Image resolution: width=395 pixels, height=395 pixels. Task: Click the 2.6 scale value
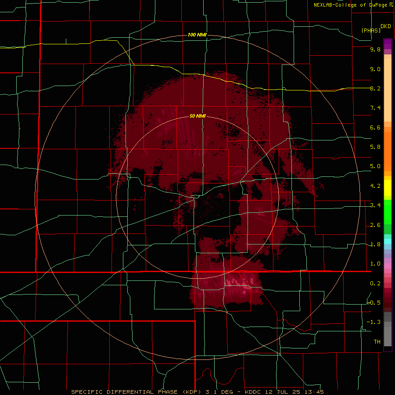tap(375, 225)
